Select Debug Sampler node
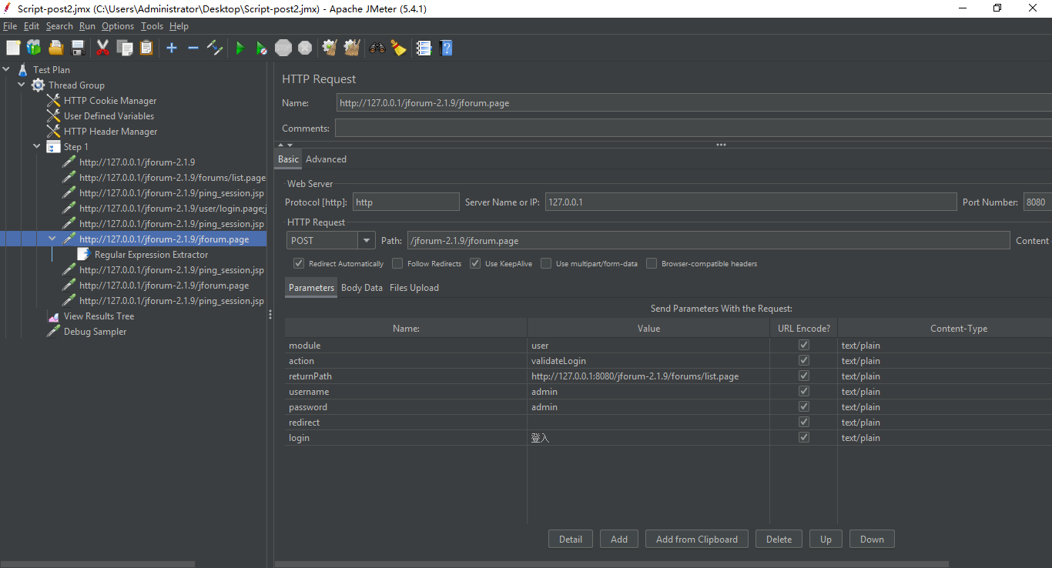The height and width of the screenshot is (568, 1052). (95, 332)
